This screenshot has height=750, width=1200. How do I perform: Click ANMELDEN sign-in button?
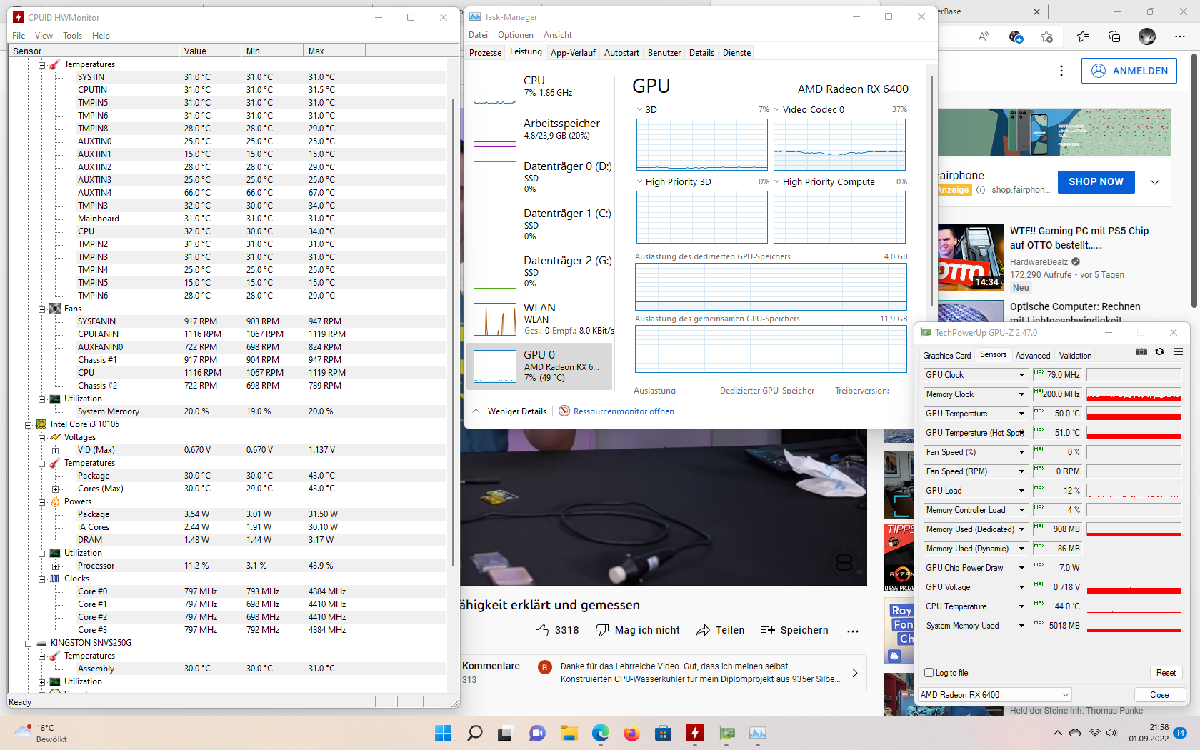click(1129, 71)
